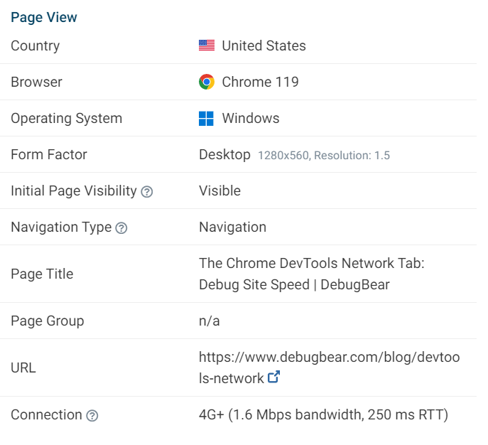Click the Initial Page Visibility label
This screenshot has height=445, width=488.
[x=74, y=191]
